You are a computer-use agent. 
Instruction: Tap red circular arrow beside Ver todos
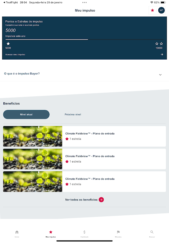pos(101,200)
